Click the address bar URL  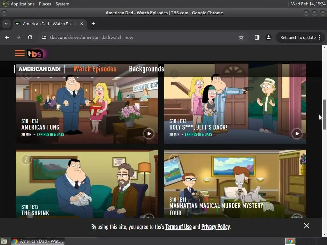click(x=91, y=37)
